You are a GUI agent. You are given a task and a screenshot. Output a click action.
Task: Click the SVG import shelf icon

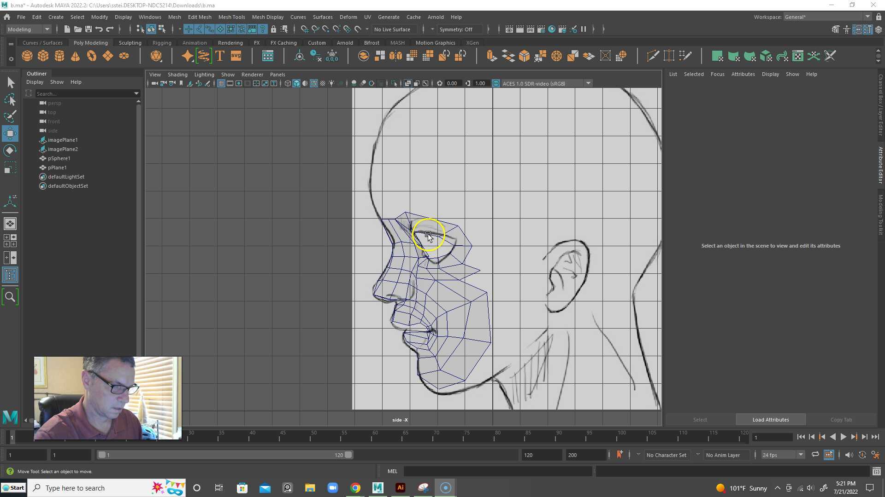[x=236, y=56]
